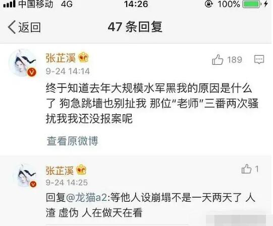Tap the orange V verified badge on first avatar
The height and width of the screenshot is (226, 273).
coord(31,72)
